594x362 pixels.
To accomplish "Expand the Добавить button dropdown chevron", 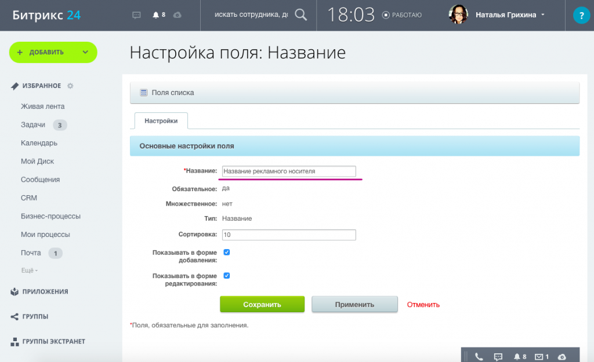I will coord(85,52).
